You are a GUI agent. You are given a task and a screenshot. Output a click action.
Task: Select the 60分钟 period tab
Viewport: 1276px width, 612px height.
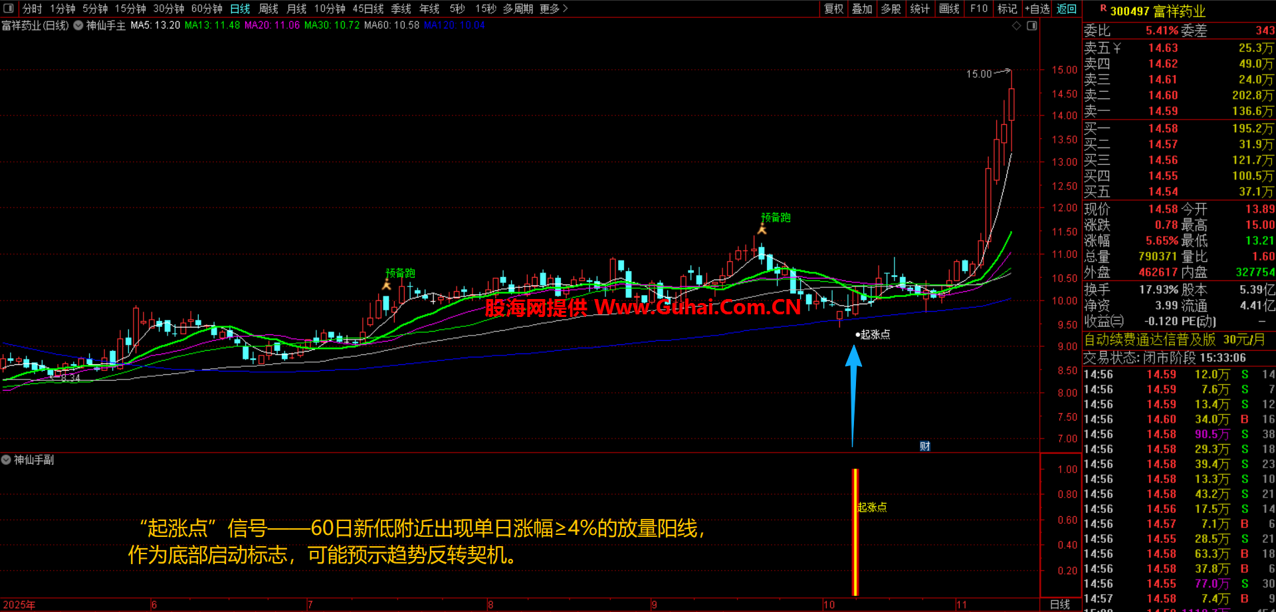click(207, 9)
